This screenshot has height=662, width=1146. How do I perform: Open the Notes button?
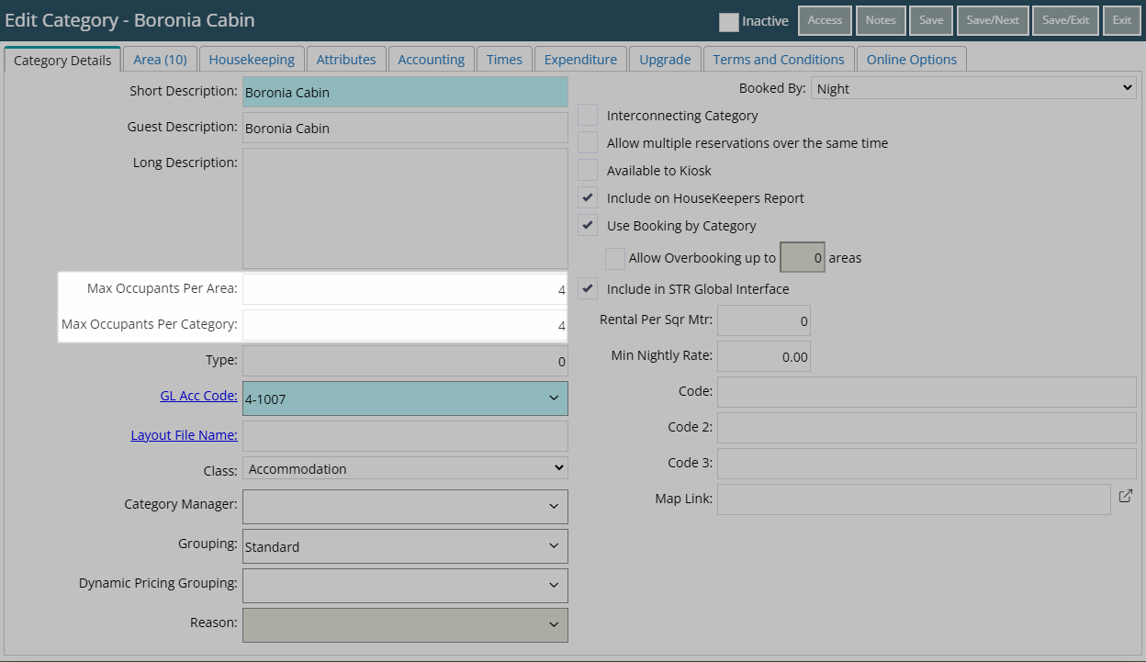881,20
